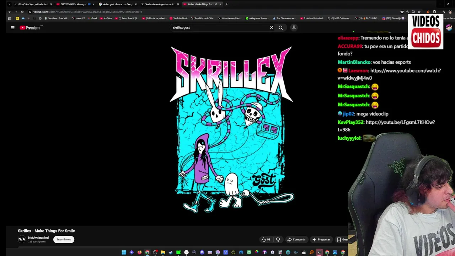
Task: Like the video showing 98 likes
Action: coord(266,239)
